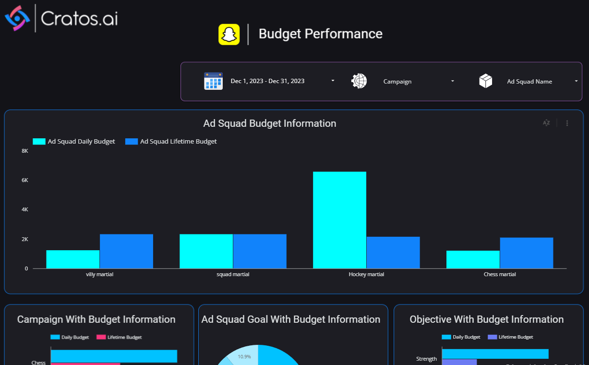Click the villy martial axis label
The width and height of the screenshot is (589, 365).
click(x=100, y=274)
